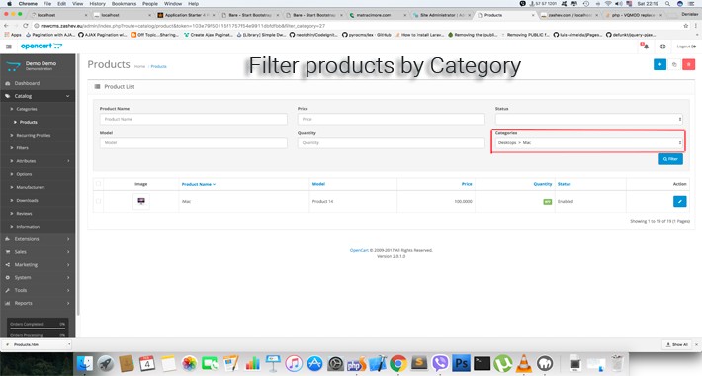Expand the Reports sidebar menu
The width and height of the screenshot is (702, 376).
(x=38, y=303)
